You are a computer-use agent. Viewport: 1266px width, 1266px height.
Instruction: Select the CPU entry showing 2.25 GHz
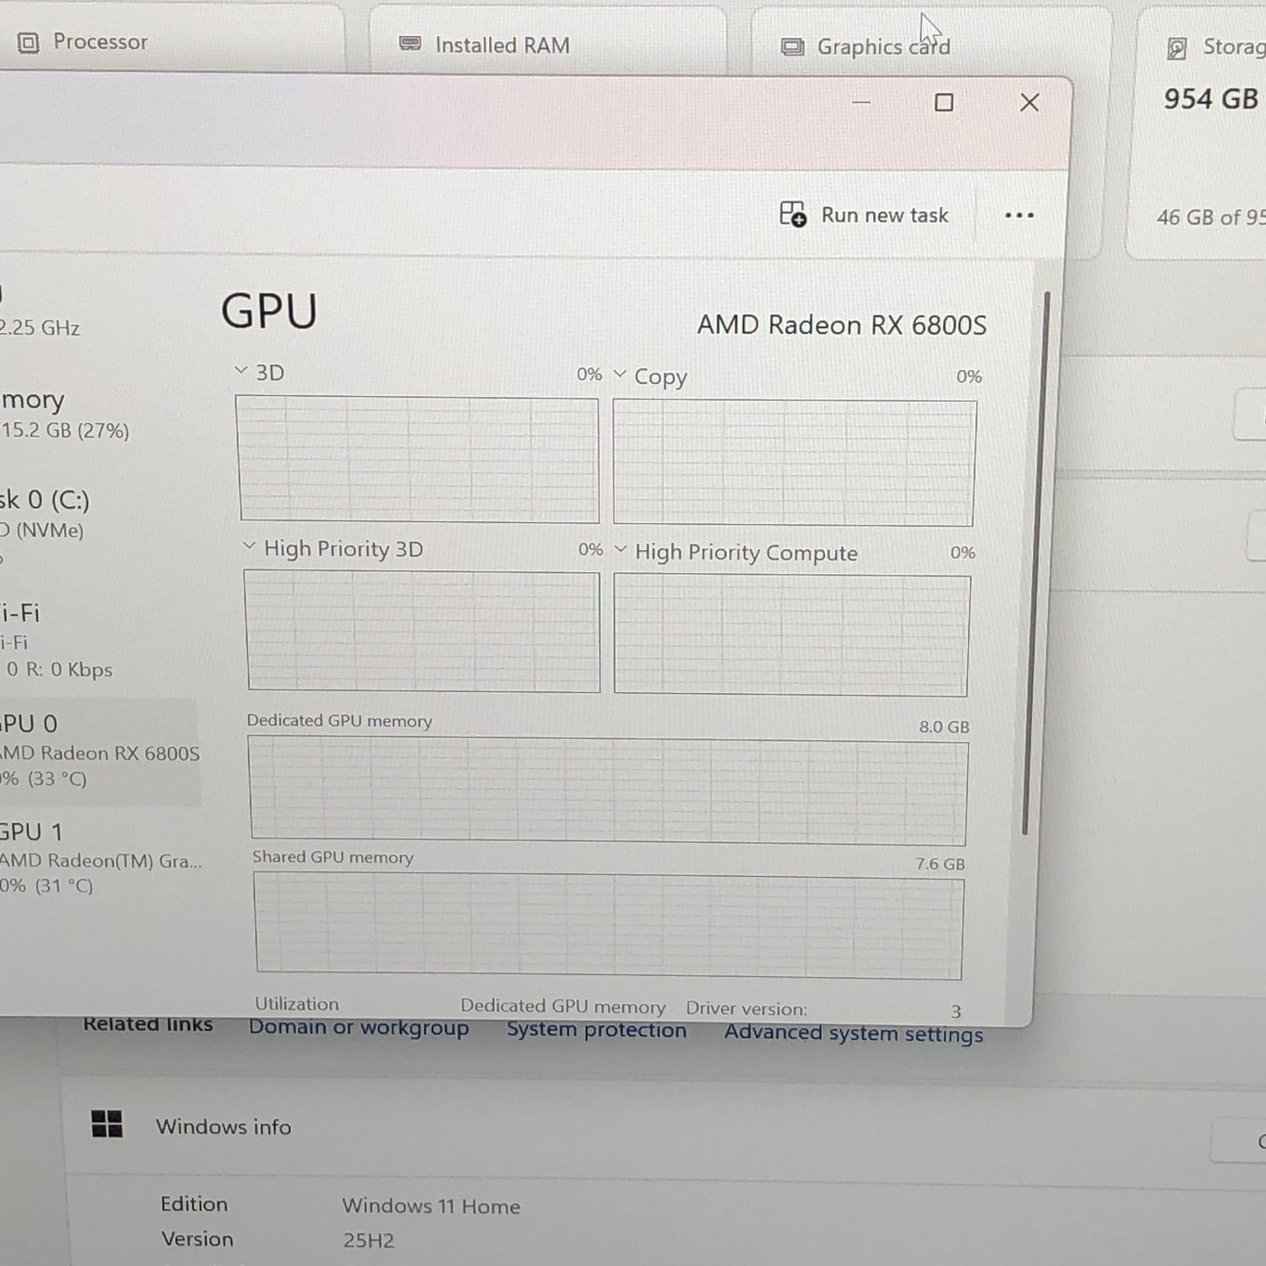pyautogui.click(x=40, y=314)
